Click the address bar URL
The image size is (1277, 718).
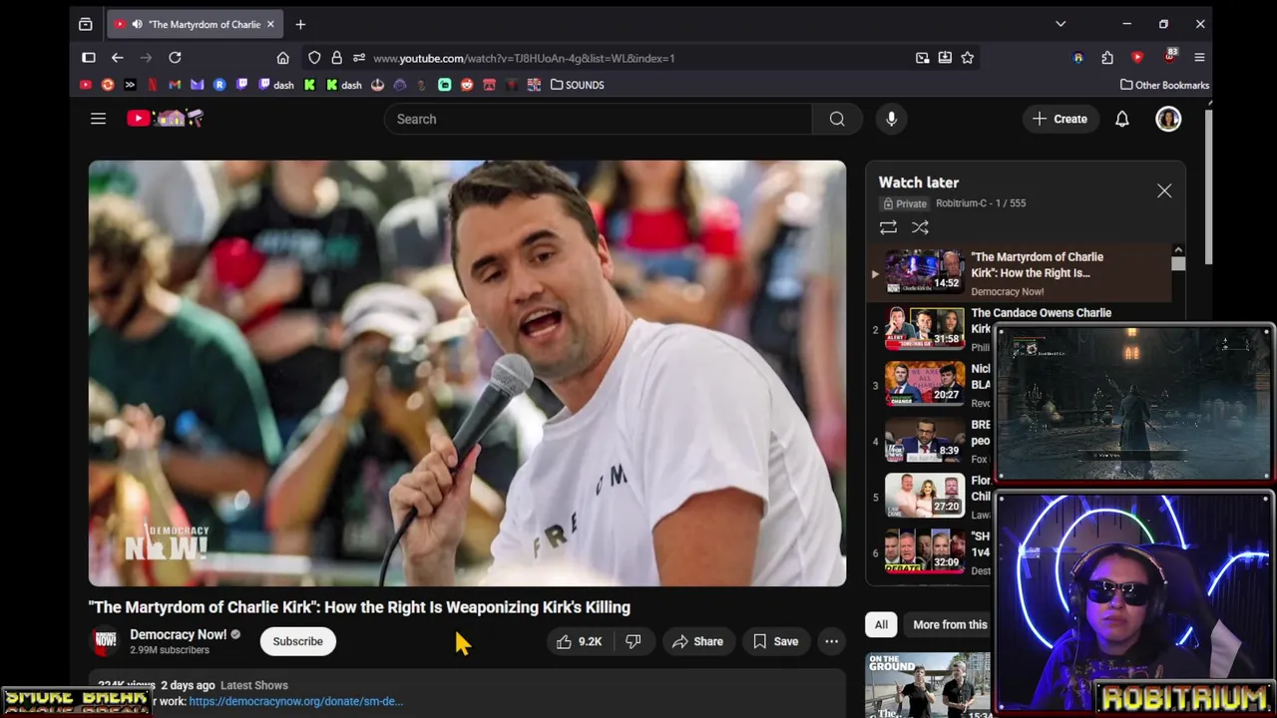tap(524, 58)
